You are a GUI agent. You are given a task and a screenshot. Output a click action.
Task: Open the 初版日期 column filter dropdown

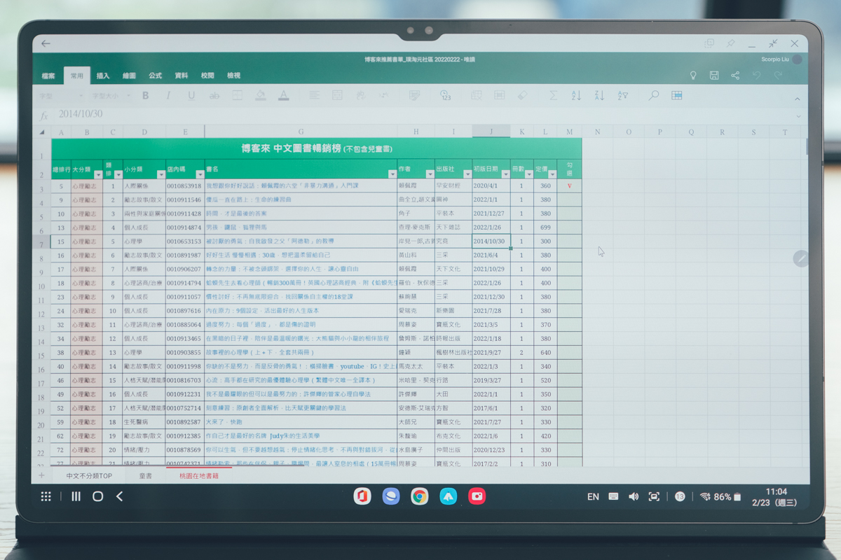coord(505,174)
